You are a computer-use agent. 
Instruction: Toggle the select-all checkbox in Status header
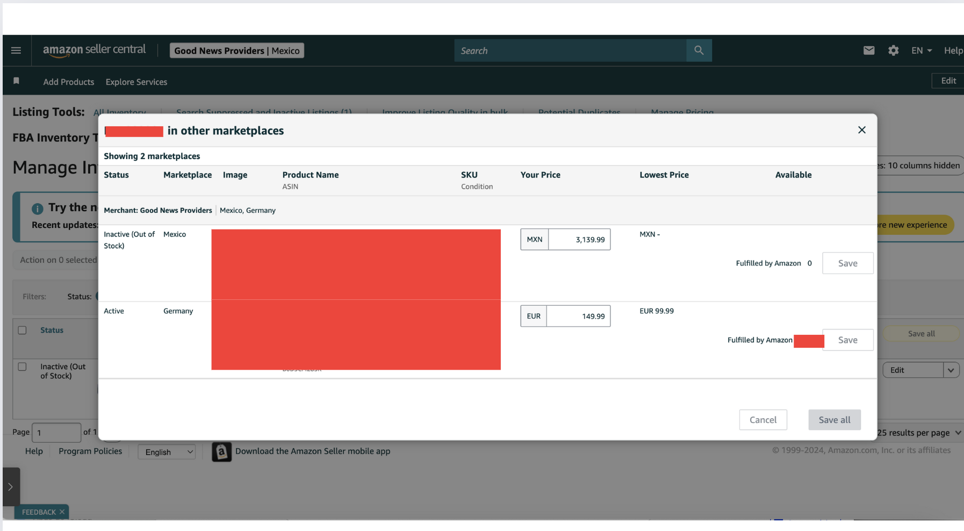[x=22, y=330]
